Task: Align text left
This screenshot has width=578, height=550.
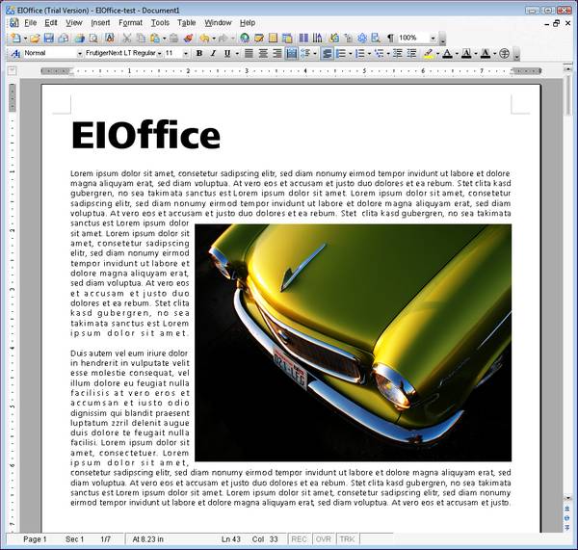Action: tap(249, 53)
